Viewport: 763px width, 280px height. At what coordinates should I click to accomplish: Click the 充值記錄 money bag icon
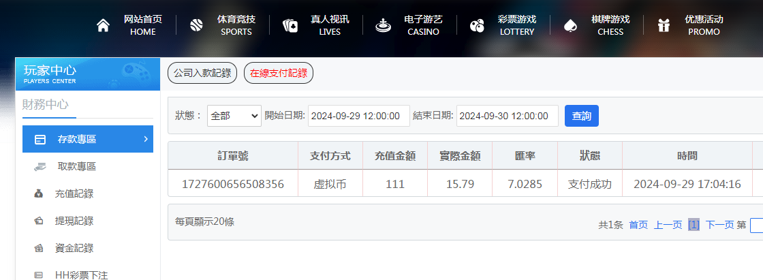pyautogui.click(x=40, y=193)
